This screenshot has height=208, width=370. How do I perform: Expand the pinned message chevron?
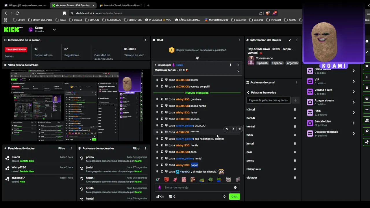coord(238,71)
